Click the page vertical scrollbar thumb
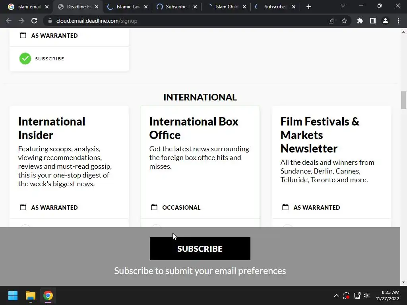 pyautogui.click(x=403, y=100)
